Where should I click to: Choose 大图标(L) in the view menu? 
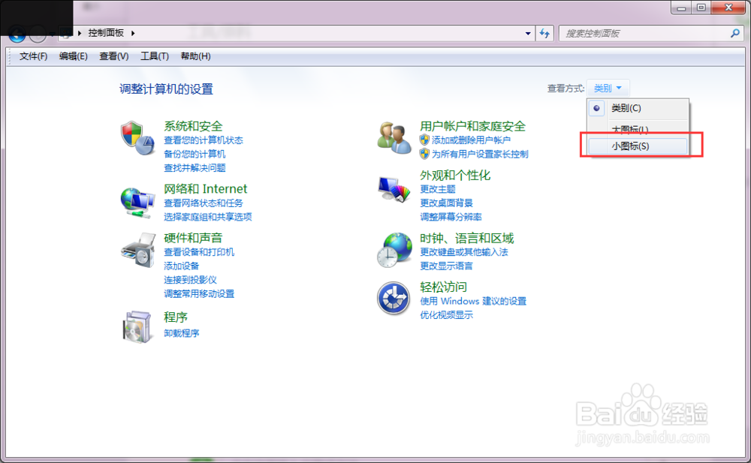pos(638,129)
